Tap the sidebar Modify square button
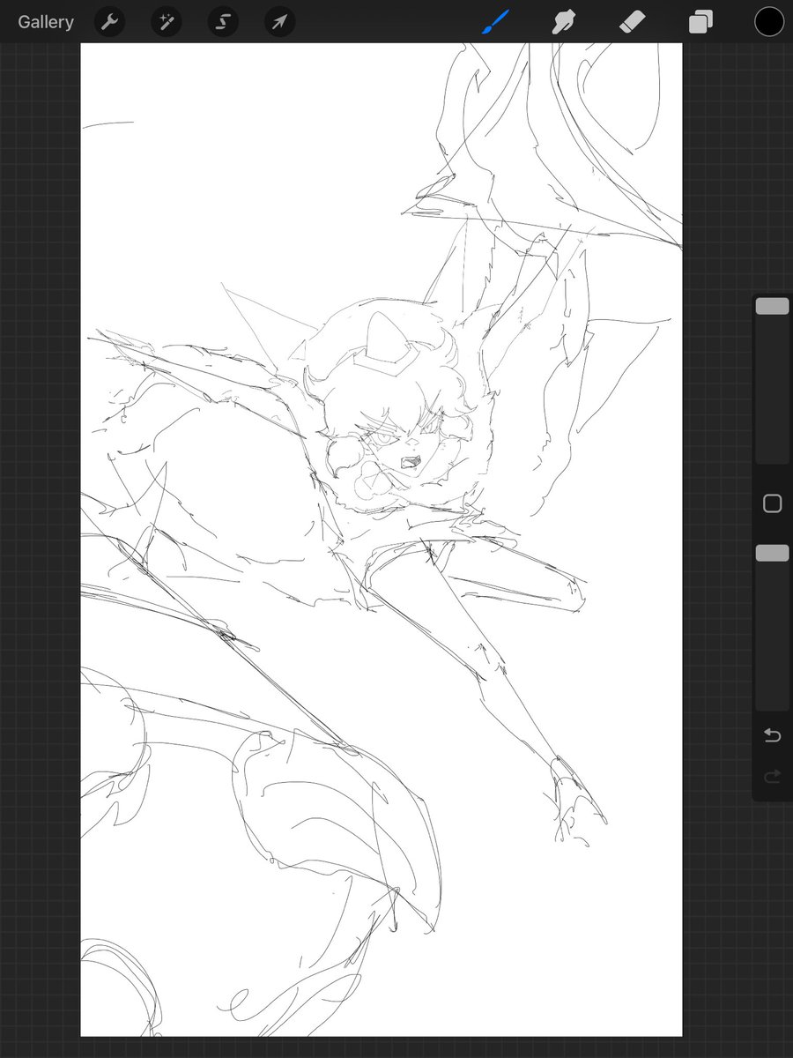The height and width of the screenshot is (1058, 793). click(x=772, y=503)
